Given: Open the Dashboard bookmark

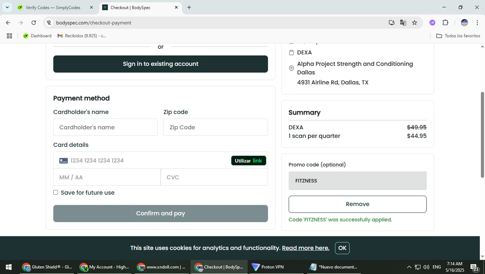Looking at the screenshot, I should (x=37, y=36).
